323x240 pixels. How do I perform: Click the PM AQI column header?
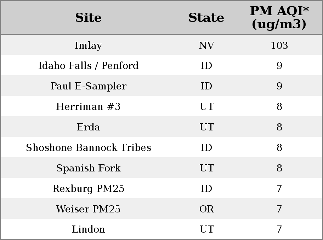[x=279, y=17]
